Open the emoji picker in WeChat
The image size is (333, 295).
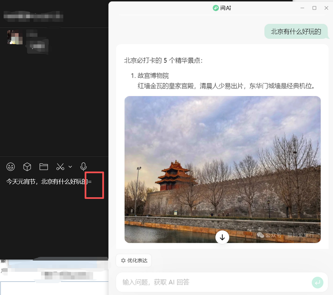point(10,167)
